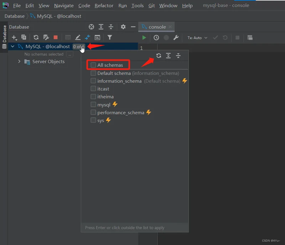Collapse the MySQL - @localhost node
This screenshot has width=285, height=245.
point(12,47)
